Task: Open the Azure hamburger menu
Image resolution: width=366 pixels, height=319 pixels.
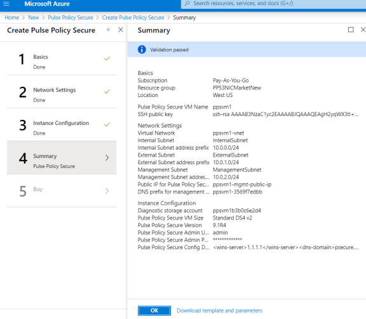Action: pyautogui.click(x=6, y=4)
